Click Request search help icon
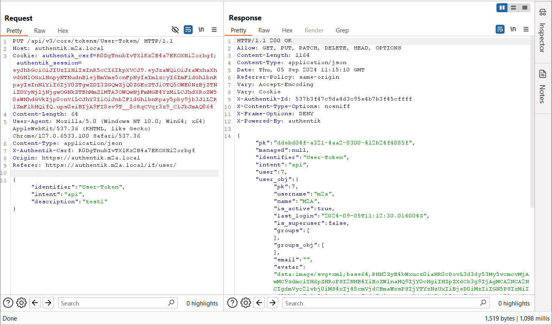552x325 pixels. click(x=8, y=303)
